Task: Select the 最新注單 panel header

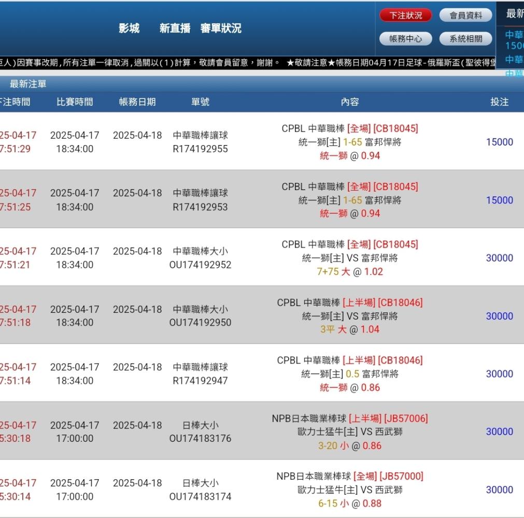Action: tap(28, 84)
